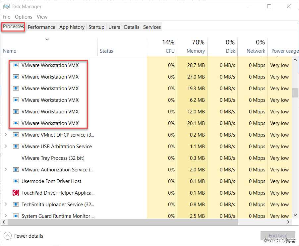
Task: Click the TouchPad Driver Helper Application red icon
Action: coord(16,193)
